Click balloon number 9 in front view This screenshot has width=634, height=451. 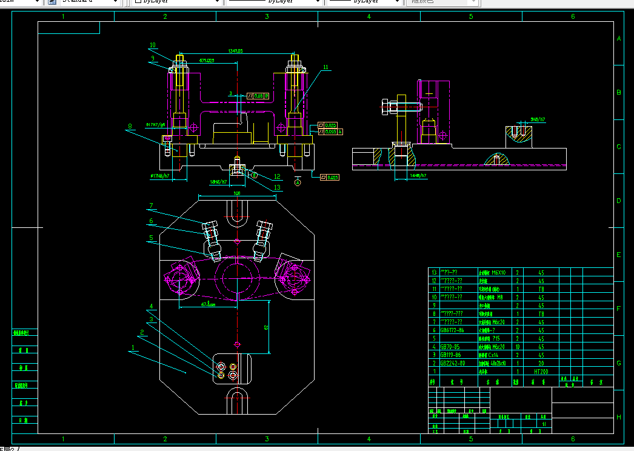(x=152, y=58)
